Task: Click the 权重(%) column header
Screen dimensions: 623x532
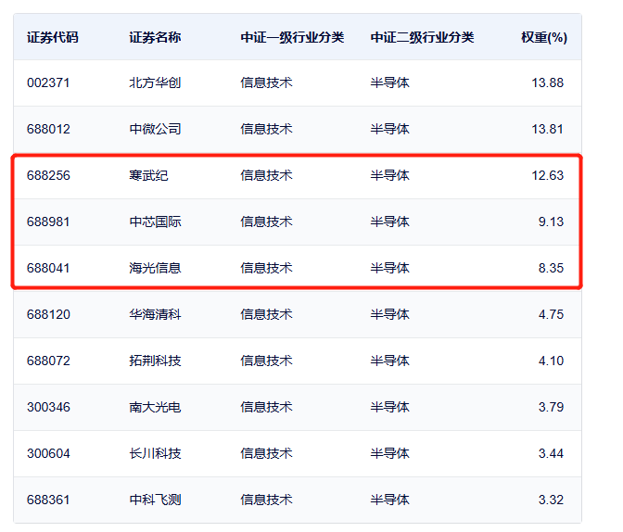Action: click(x=543, y=37)
